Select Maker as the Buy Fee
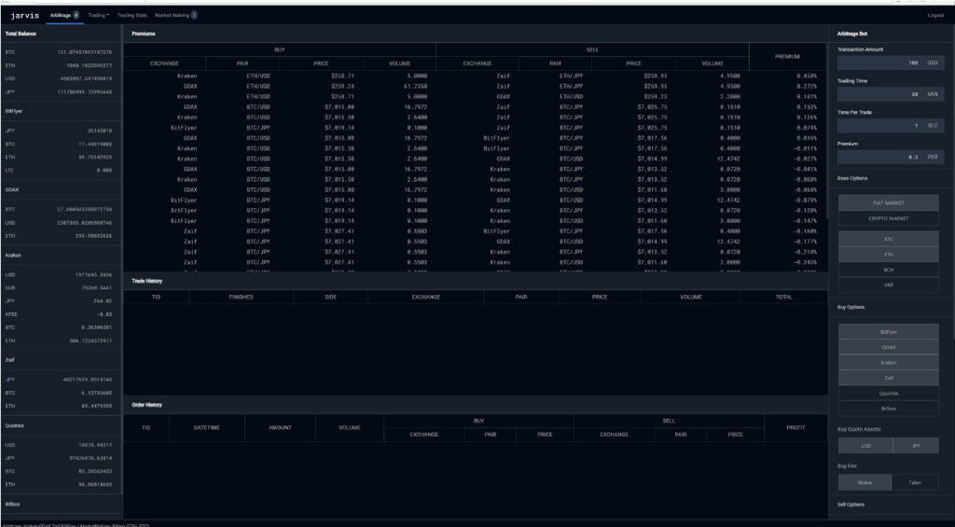The image size is (955, 527). click(865, 482)
